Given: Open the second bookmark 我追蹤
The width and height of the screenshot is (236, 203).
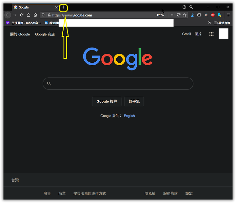Looking at the screenshot, I should (51, 23).
